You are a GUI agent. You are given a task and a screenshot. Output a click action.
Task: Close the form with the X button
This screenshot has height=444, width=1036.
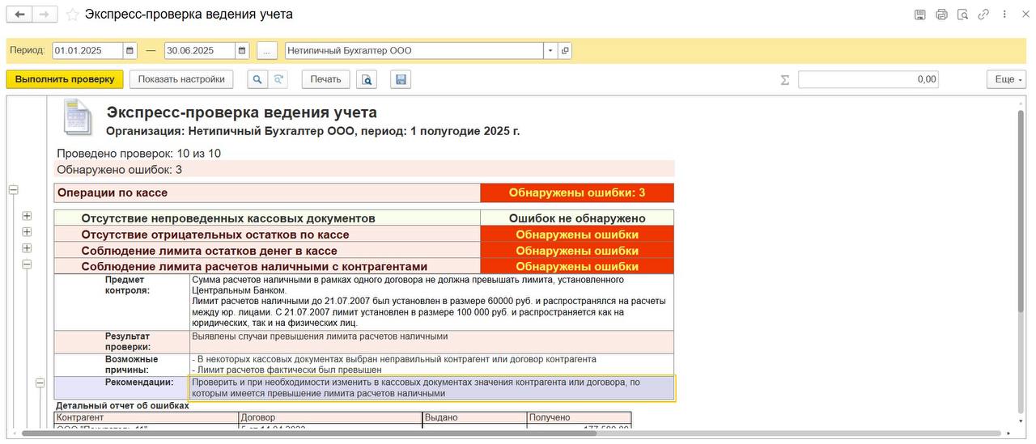(x=1024, y=15)
